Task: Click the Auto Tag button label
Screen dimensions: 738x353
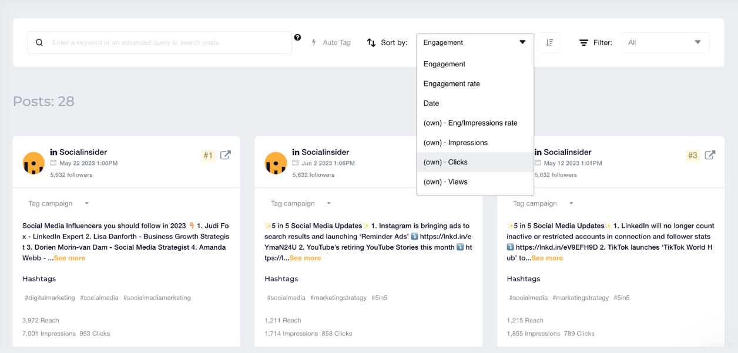Action: (337, 42)
